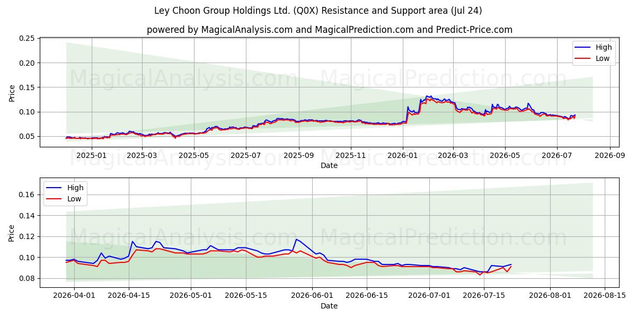
Task: Click the 0.12 price tick on the bottom chart
Action: pyautogui.click(x=26, y=236)
